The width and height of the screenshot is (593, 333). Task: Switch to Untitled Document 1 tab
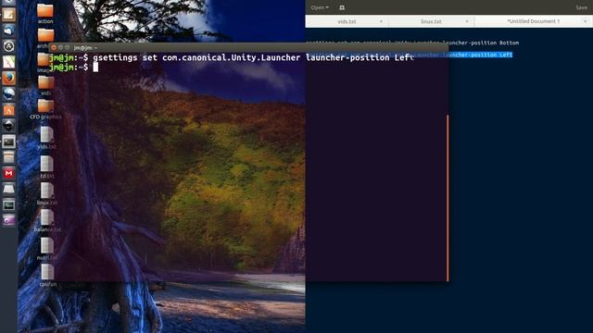pos(534,21)
